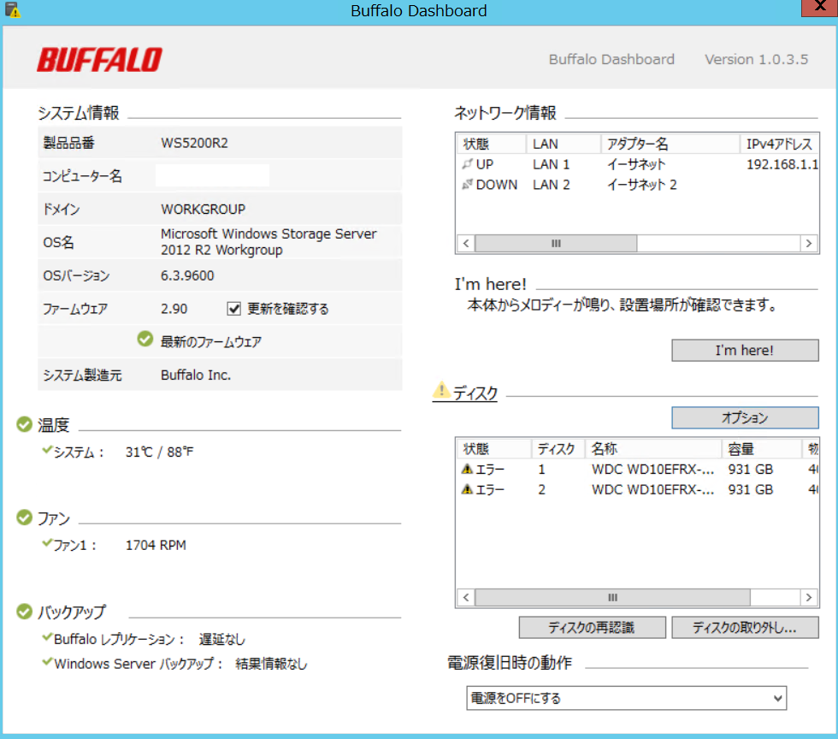Click the red BUFFALO logo
Screen dimensions: 838x739
(x=99, y=59)
